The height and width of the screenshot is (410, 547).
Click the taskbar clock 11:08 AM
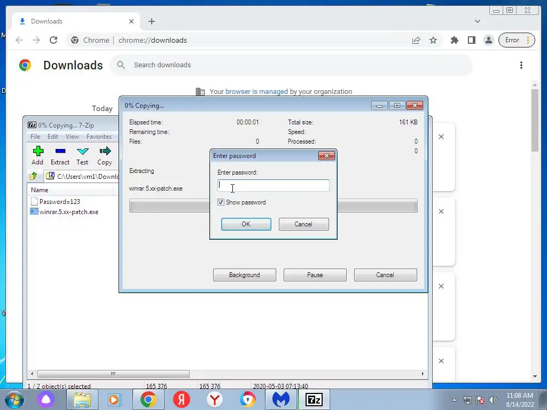tap(519, 400)
